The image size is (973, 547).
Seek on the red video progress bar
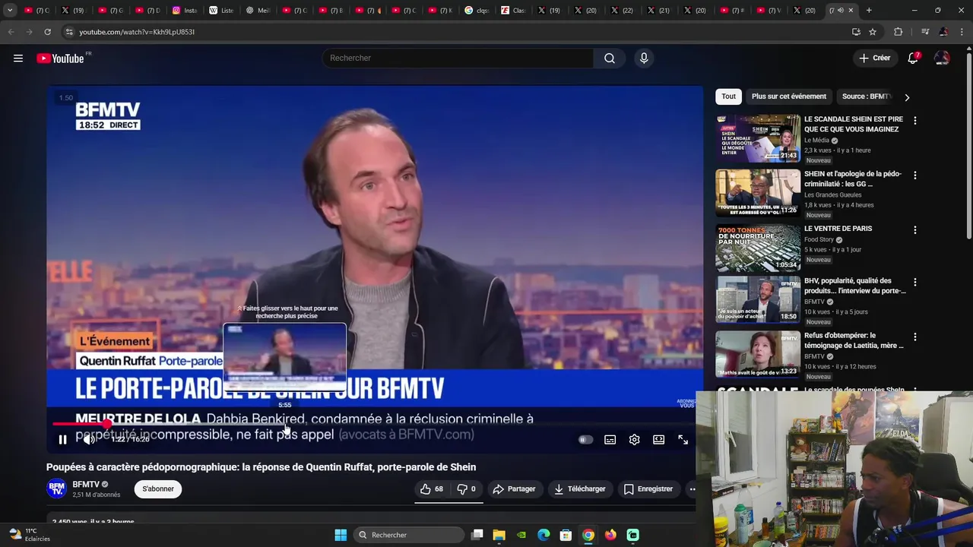coord(376,424)
